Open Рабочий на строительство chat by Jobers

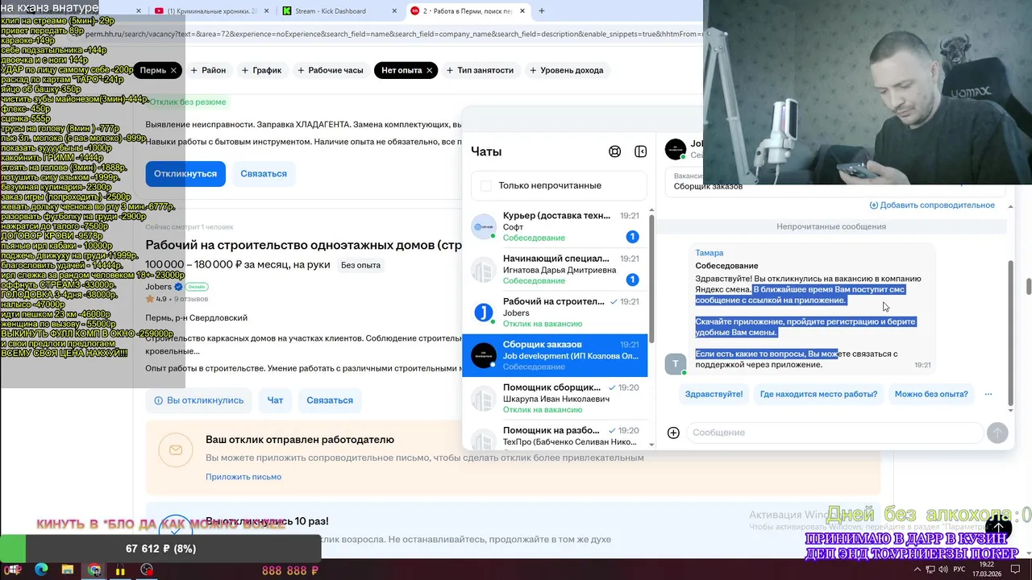tap(555, 313)
